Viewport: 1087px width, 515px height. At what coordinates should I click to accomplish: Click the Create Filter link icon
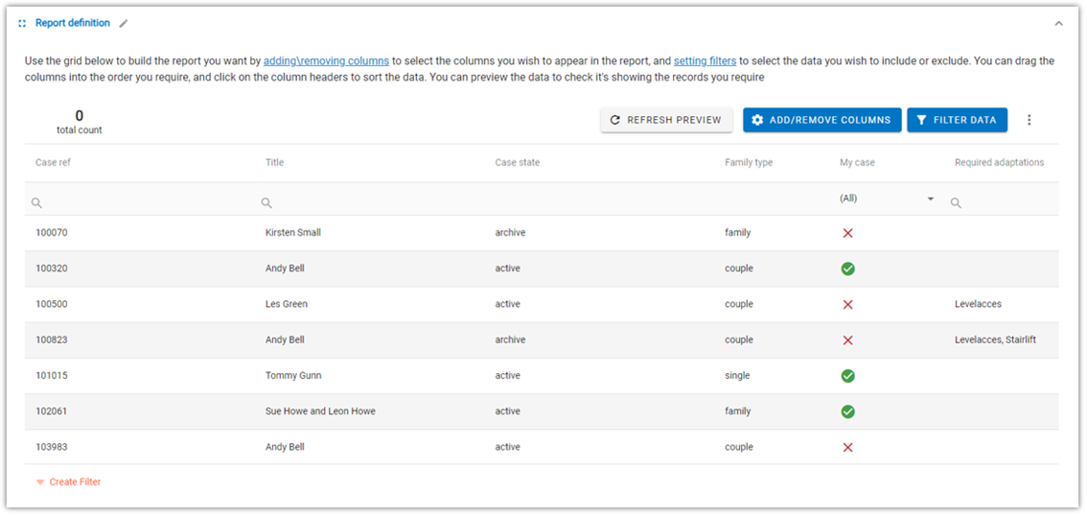click(40, 482)
